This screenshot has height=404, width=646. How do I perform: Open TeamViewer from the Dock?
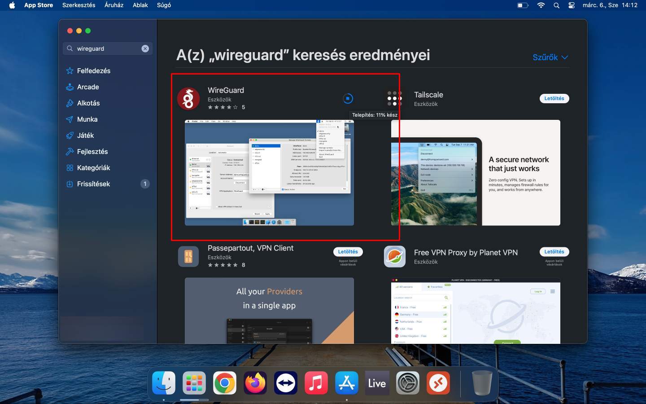coord(286,383)
